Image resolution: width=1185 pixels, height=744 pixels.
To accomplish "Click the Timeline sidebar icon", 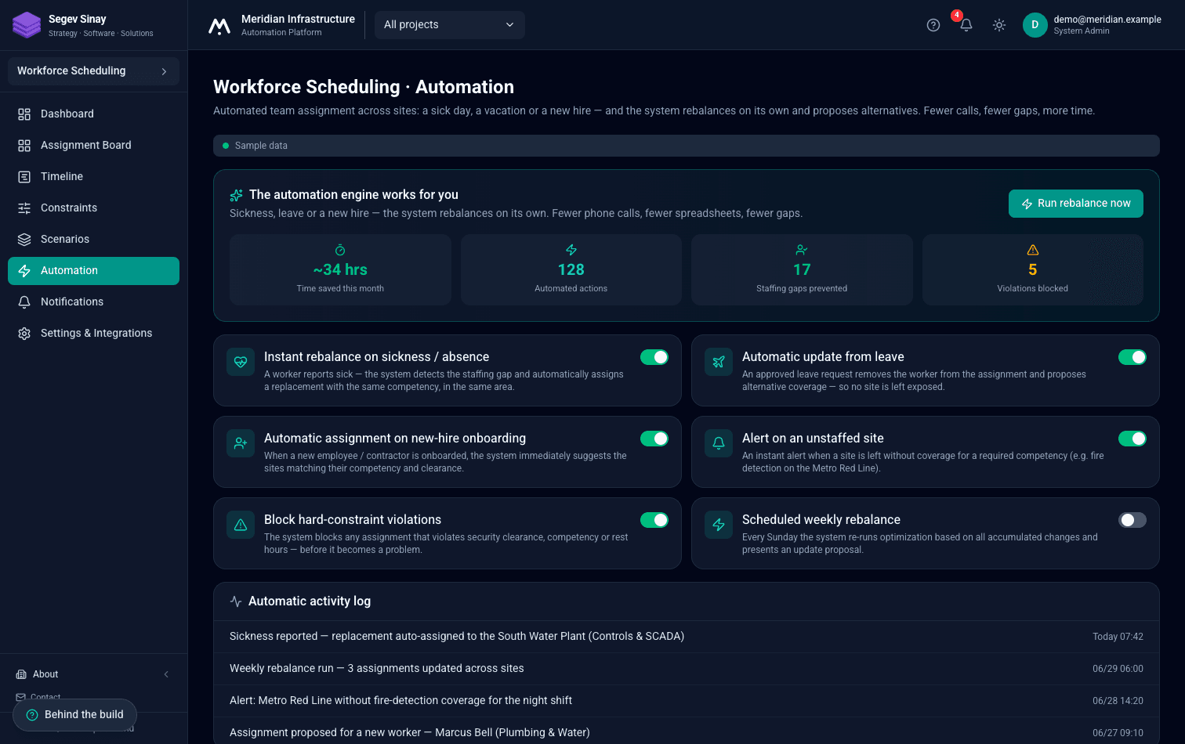I will pos(24,177).
